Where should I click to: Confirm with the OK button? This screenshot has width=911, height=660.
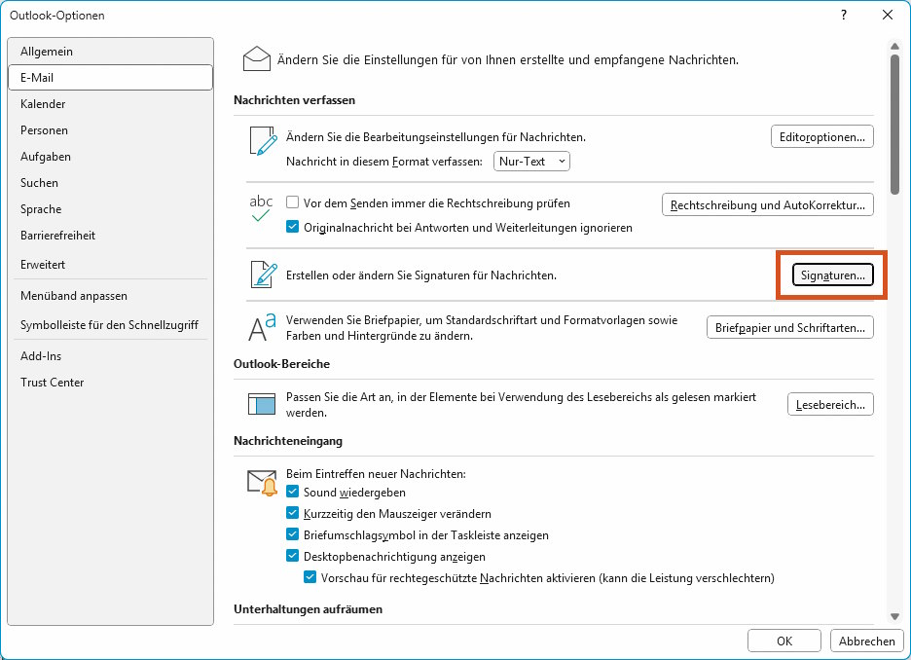784,641
